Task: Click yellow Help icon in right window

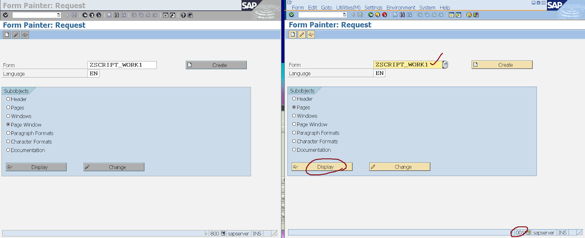Action: click(469, 15)
